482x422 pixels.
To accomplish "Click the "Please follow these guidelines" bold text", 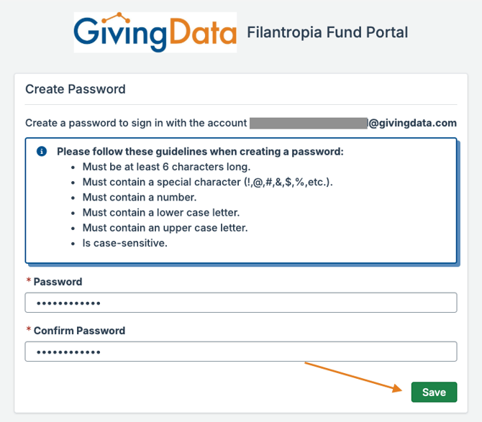I will pyautogui.click(x=200, y=152).
